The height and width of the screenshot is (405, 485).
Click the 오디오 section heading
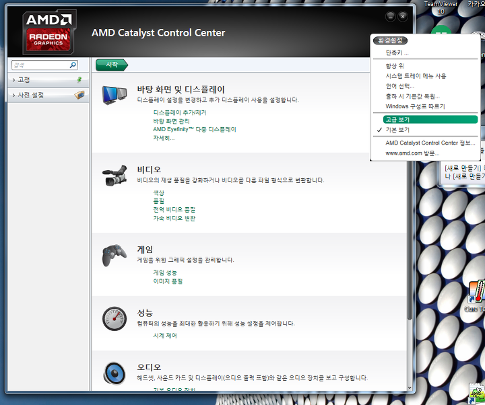149,367
